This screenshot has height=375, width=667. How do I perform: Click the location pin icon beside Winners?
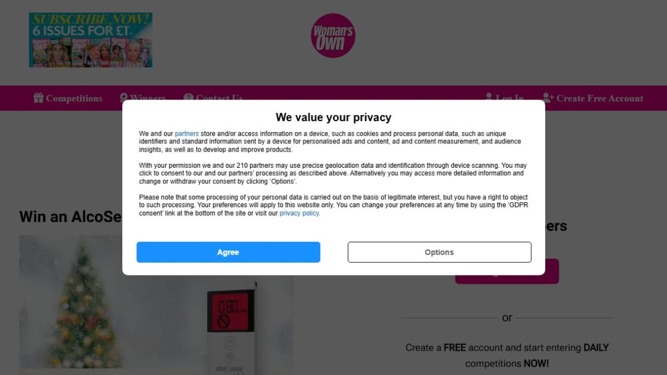[x=124, y=97]
